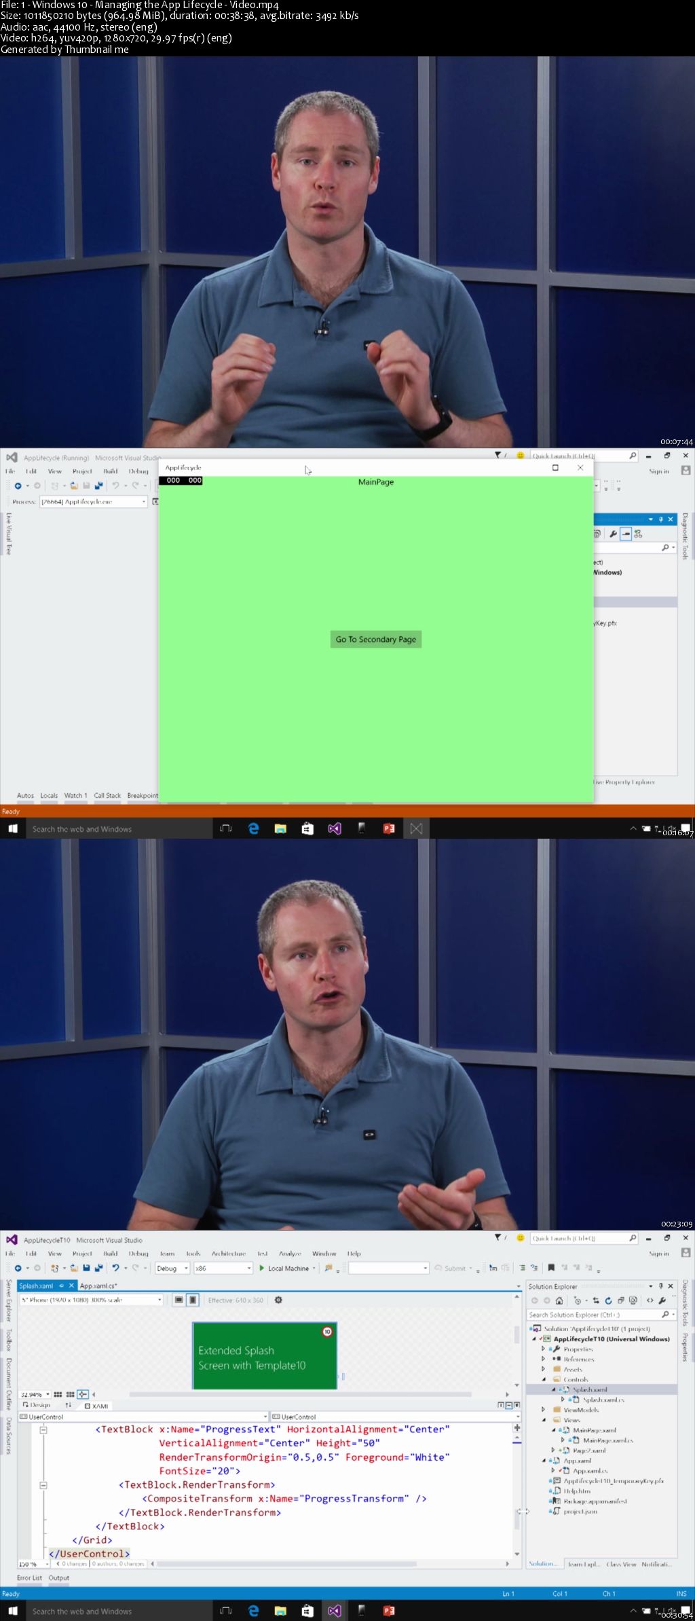695x1621 pixels.
Task: Toggle pin on Splash.xaml tab
Action: 61,1286
